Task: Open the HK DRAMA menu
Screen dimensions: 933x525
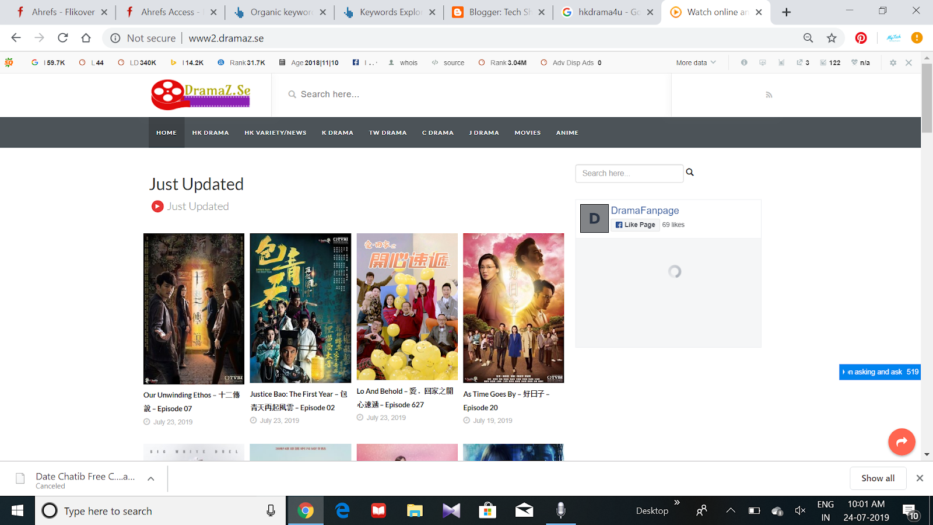Action: 211,132
